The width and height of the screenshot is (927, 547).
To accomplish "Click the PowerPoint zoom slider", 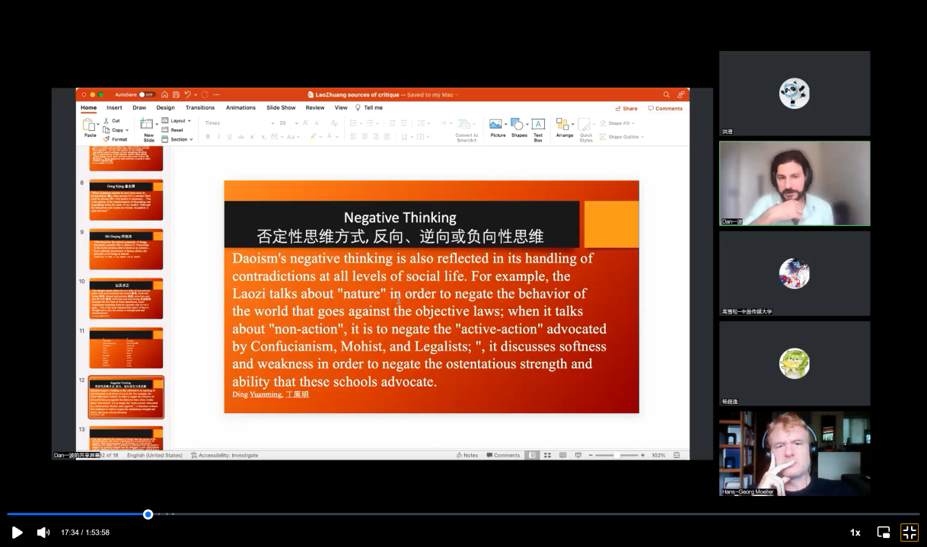I will pos(616,455).
